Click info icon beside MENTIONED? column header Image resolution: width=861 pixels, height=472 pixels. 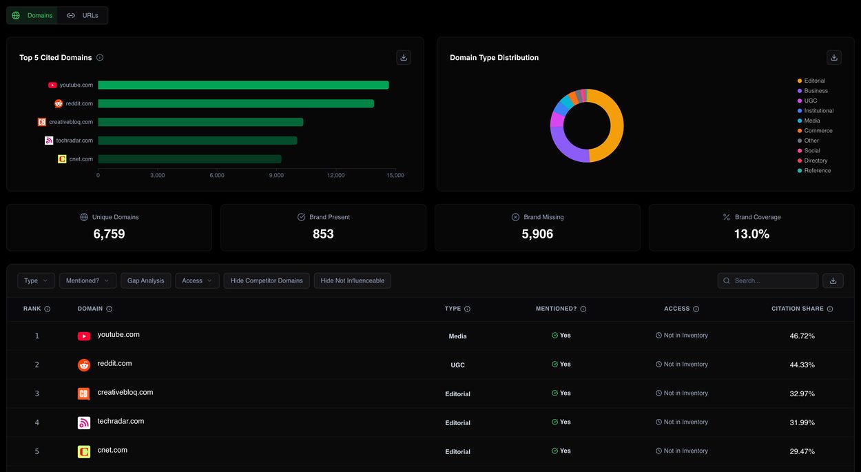(583, 309)
